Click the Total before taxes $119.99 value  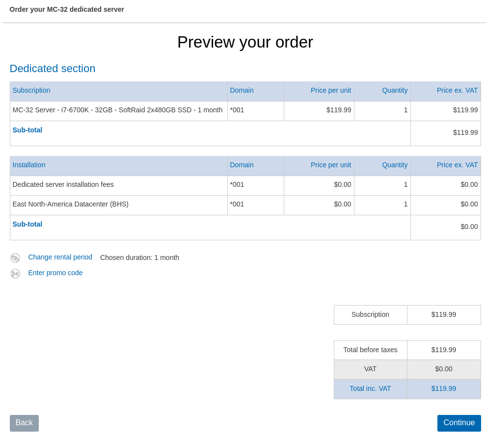pos(444,350)
